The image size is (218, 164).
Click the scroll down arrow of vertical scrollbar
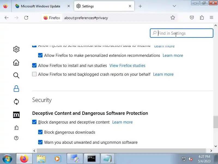tap(216, 146)
